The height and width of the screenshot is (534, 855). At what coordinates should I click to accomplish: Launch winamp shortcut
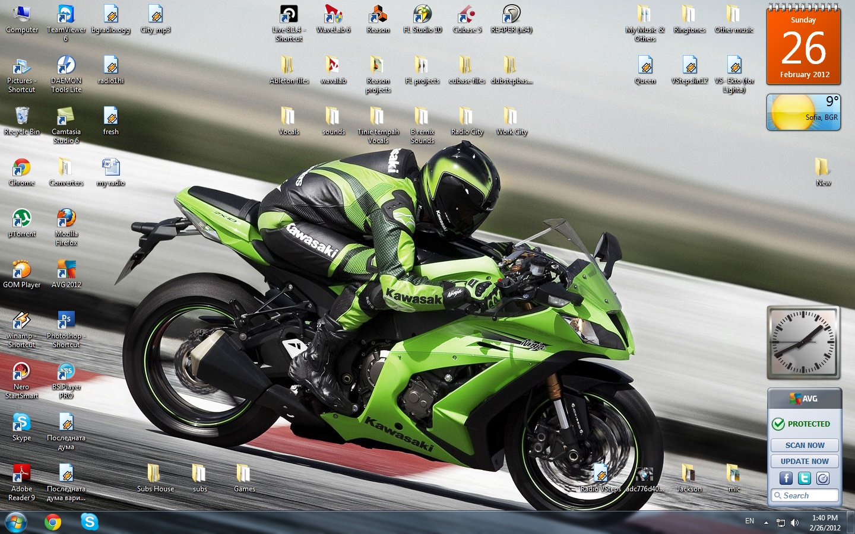22,329
